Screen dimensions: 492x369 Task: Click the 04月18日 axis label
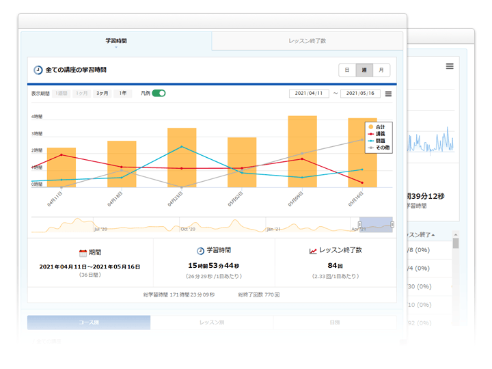point(115,199)
